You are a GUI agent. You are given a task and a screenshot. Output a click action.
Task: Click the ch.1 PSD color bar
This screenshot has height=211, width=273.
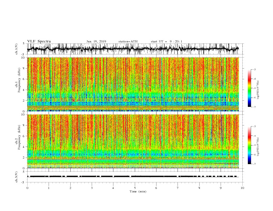point(249,88)
